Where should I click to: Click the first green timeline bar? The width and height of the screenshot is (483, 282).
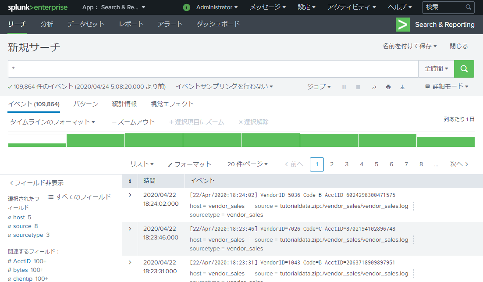pos(37,145)
